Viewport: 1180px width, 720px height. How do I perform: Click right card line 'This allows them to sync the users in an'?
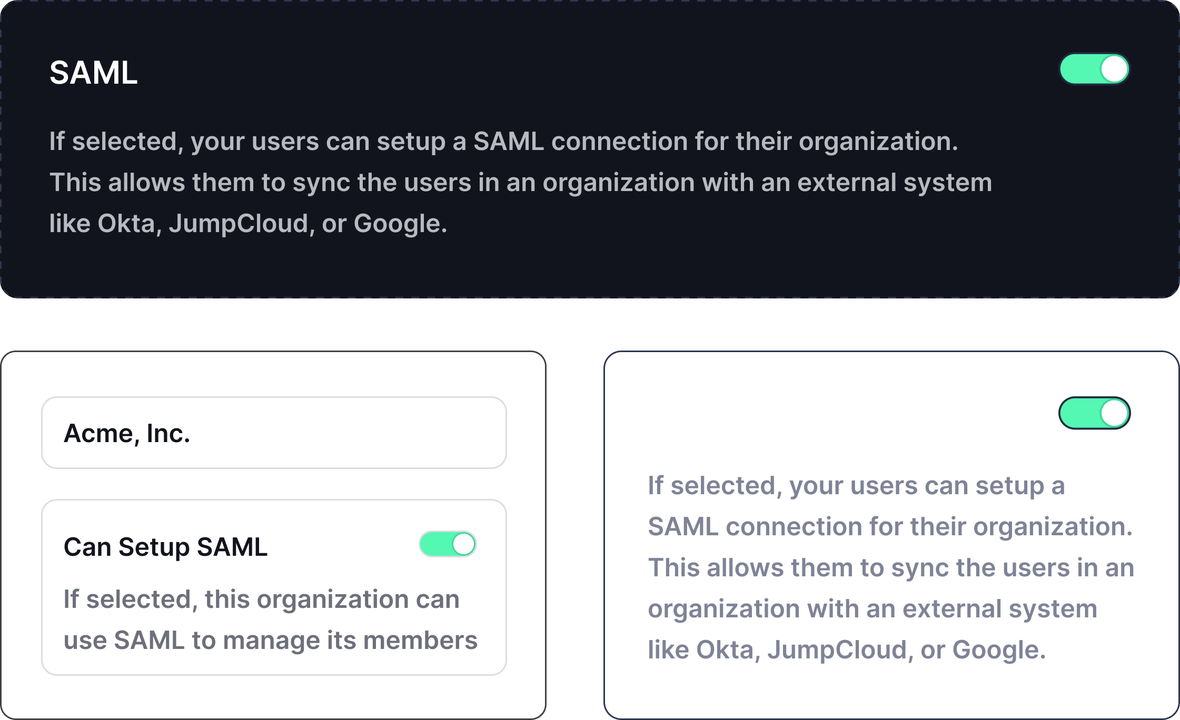tap(890, 568)
